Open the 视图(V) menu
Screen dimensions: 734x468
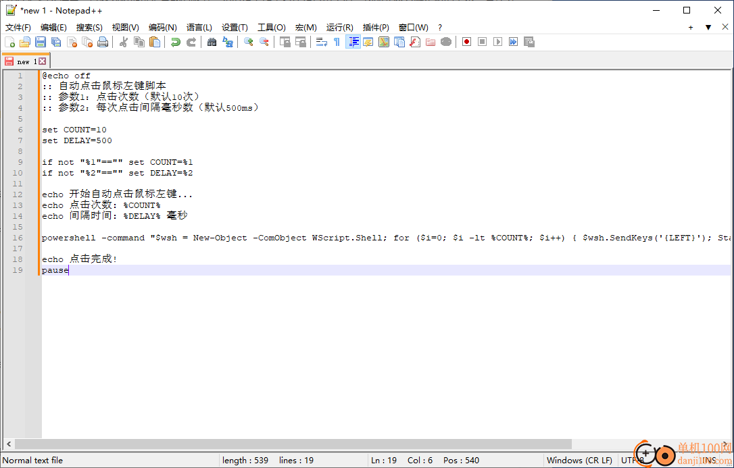point(126,28)
